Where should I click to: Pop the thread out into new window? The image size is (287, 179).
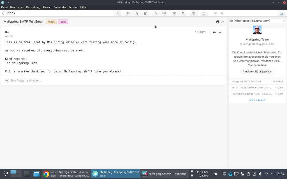tap(222, 22)
